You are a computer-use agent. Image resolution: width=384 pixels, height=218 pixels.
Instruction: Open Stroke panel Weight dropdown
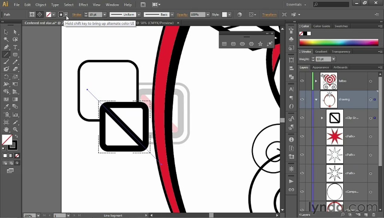coord(334,59)
